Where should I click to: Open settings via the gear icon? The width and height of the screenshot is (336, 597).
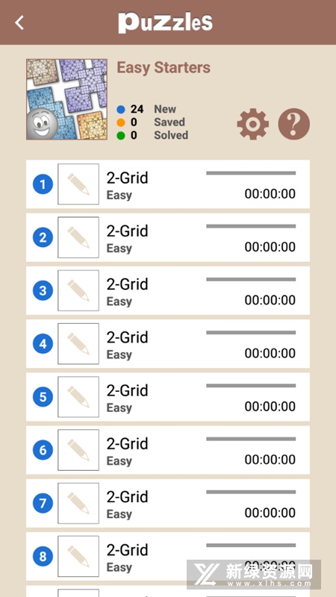pos(252,124)
